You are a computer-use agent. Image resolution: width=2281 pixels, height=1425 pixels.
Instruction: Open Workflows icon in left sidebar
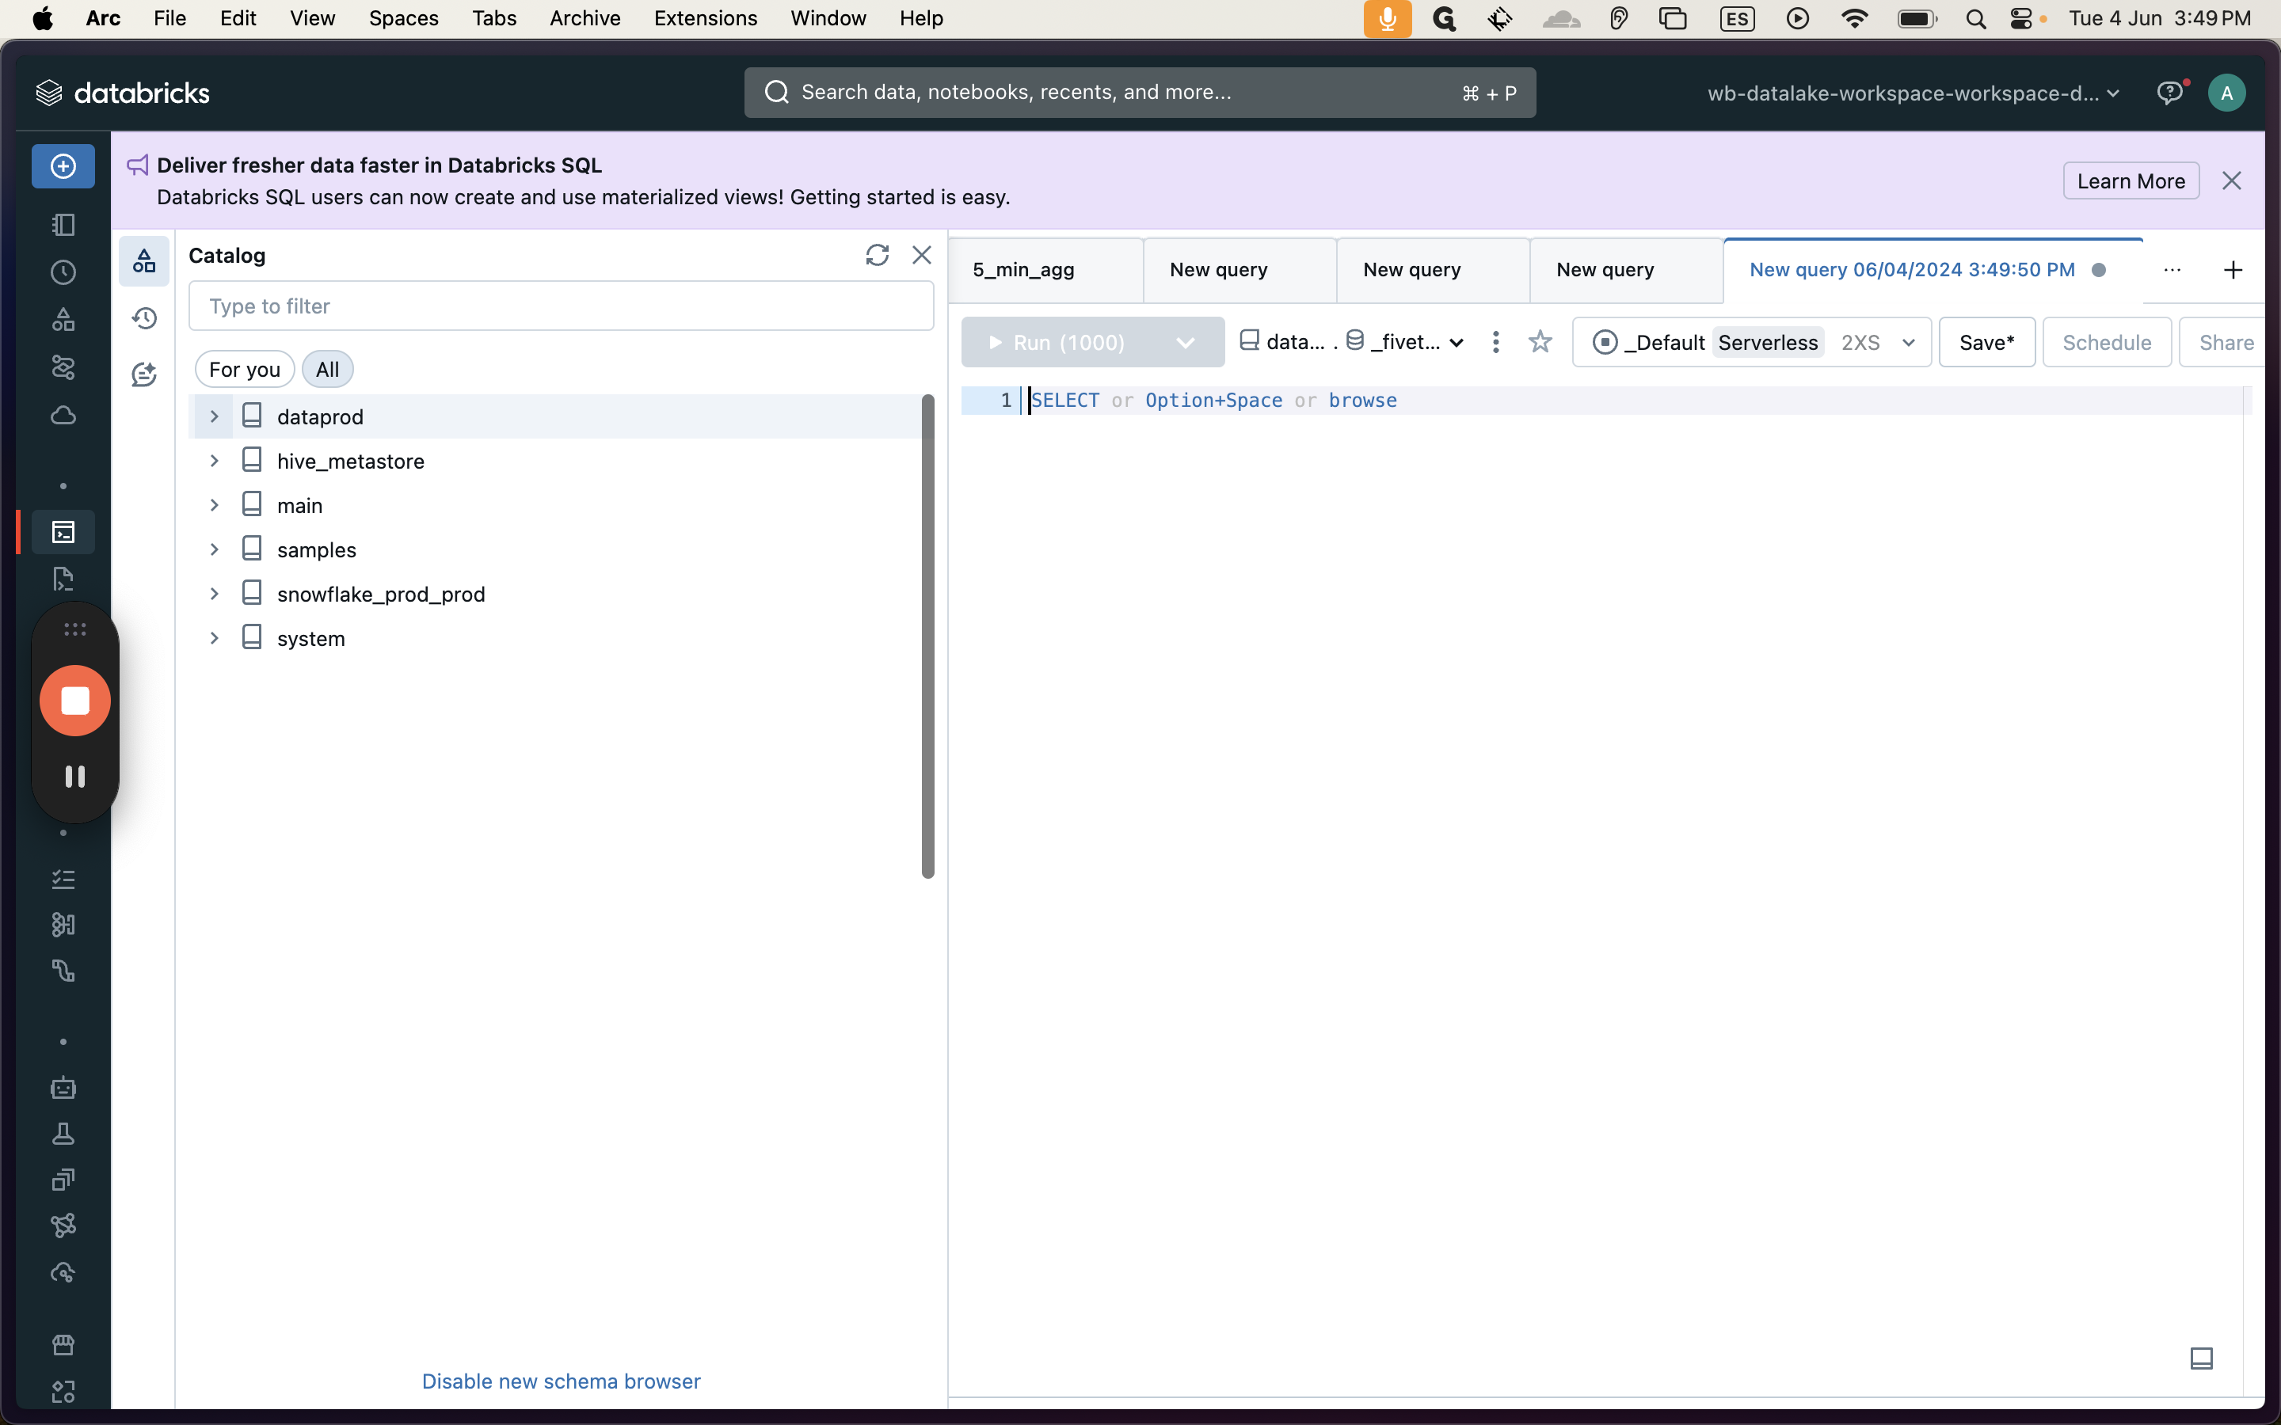[x=63, y=367]
